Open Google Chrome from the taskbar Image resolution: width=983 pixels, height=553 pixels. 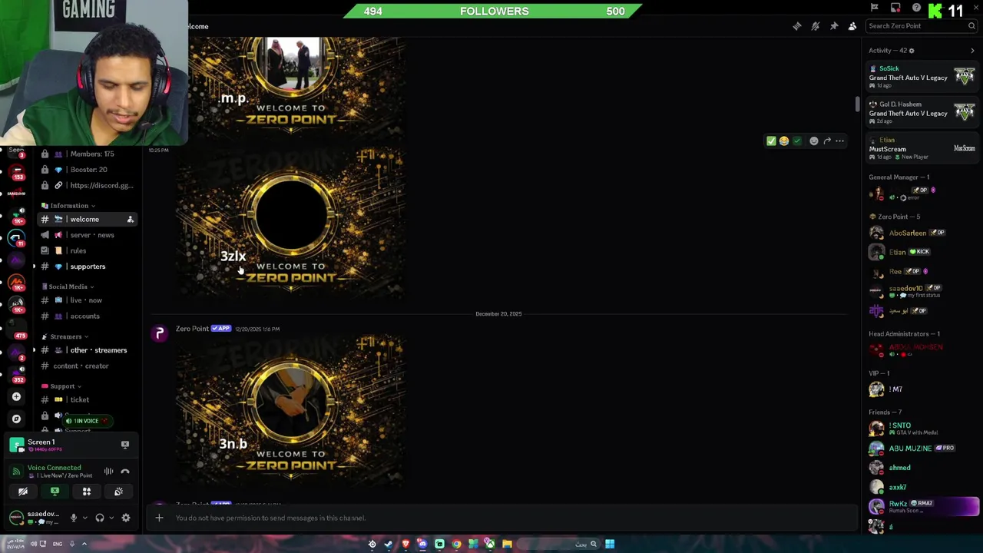[x=456, y=544]
